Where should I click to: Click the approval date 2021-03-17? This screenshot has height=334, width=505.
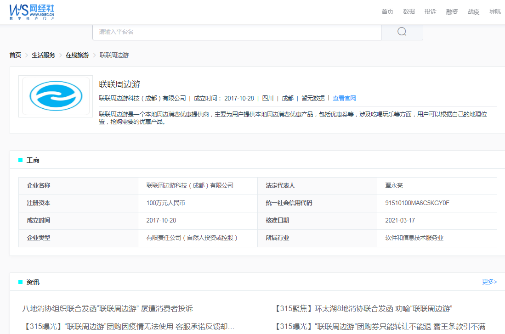(400, 220)
